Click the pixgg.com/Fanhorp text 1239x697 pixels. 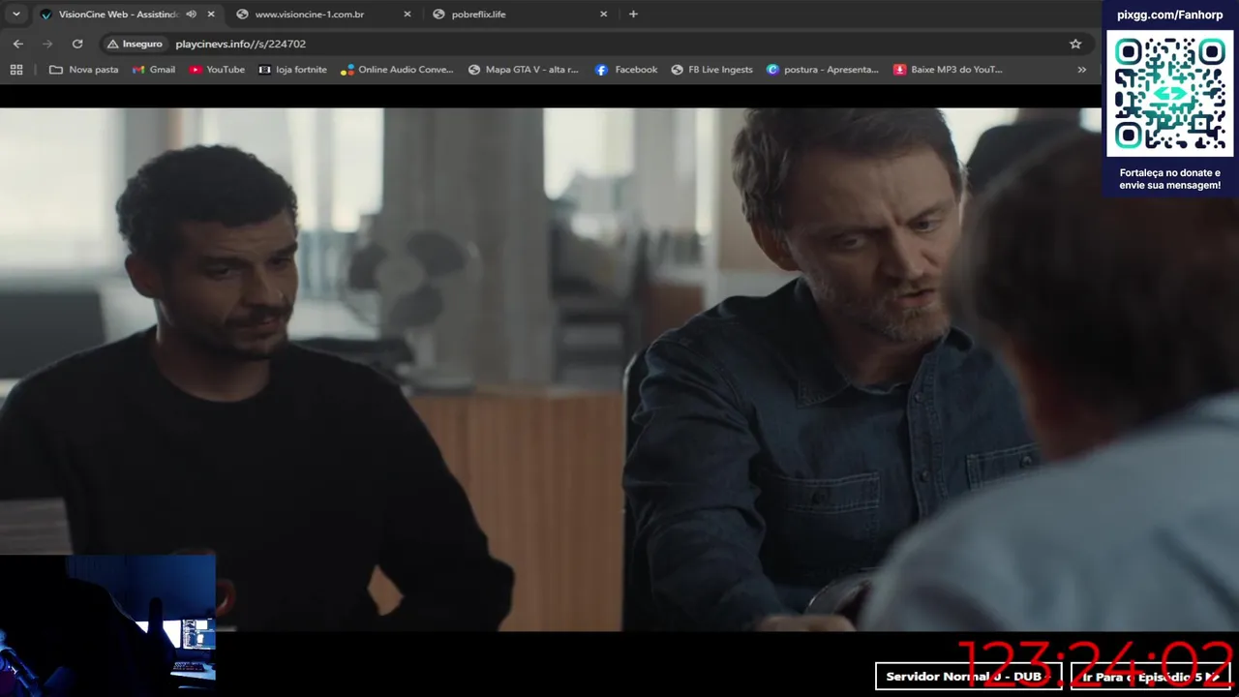coord(1169,15)
